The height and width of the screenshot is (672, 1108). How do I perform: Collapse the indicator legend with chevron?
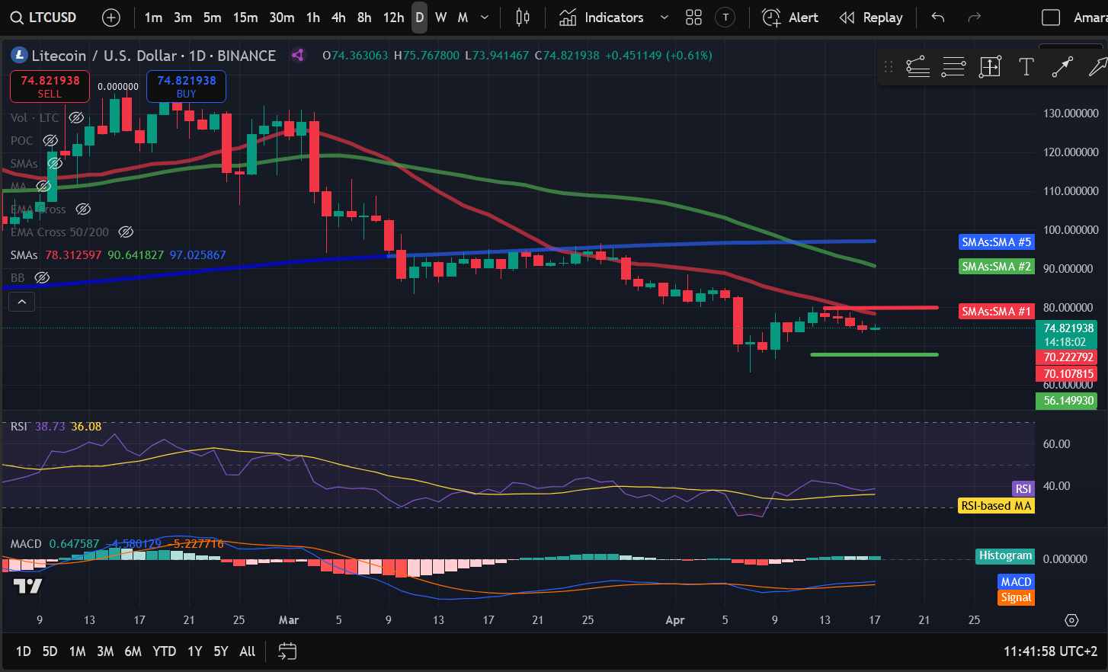coord(22,302)
